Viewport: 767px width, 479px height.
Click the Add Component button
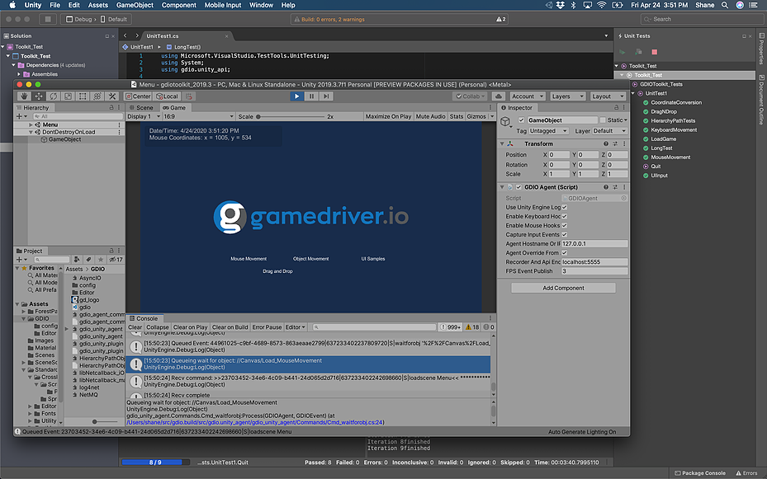click(563, 288)
